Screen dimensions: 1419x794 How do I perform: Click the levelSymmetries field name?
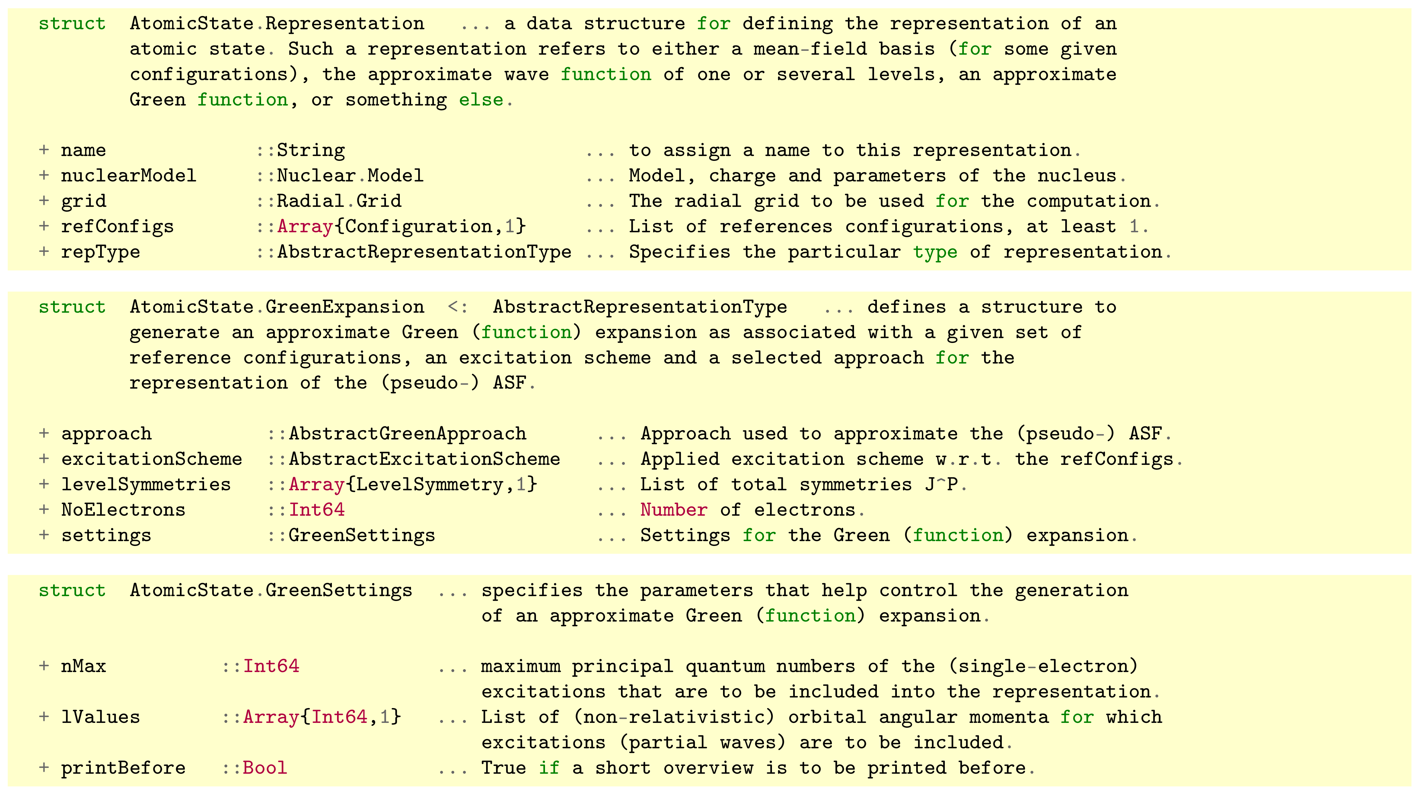point(146,484)
